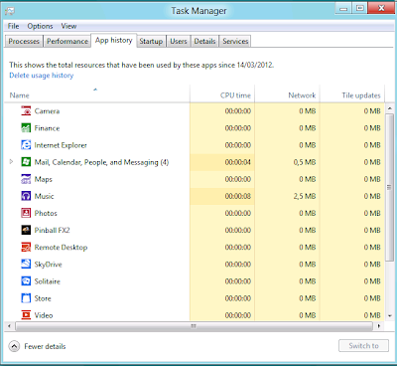Switch to the Performance tab
The height and width of the screenshot is (366, 397).
pyautogui.click(x=67, y=42)
